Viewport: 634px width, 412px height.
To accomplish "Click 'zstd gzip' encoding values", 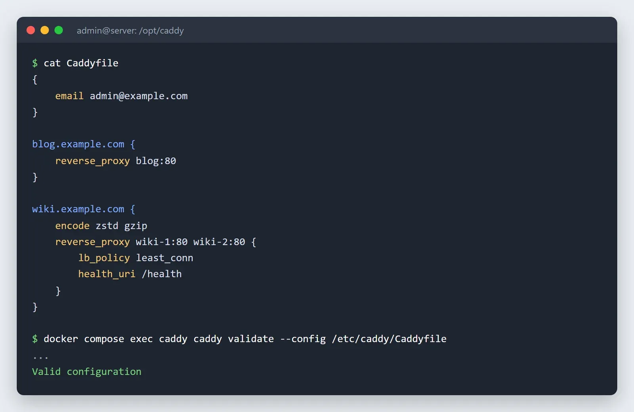I will pos(121,226).
